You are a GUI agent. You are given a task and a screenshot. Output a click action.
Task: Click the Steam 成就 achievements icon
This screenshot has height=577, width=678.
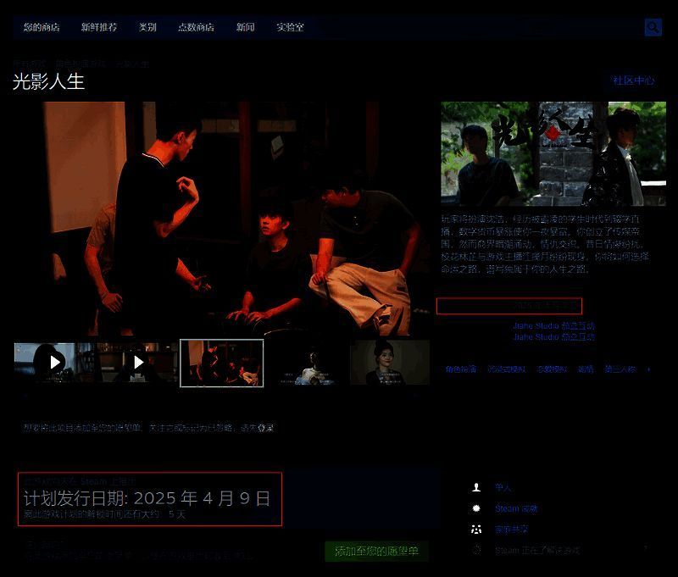click(476, 508)
